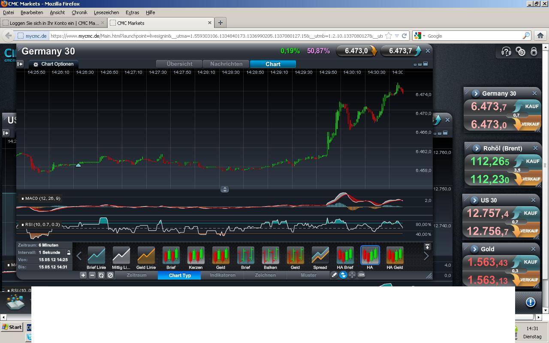Viewport: 549px width, 343px height.
Task: Click the Germany 30 sell price button 6.473,0
Action: (356, 51)
